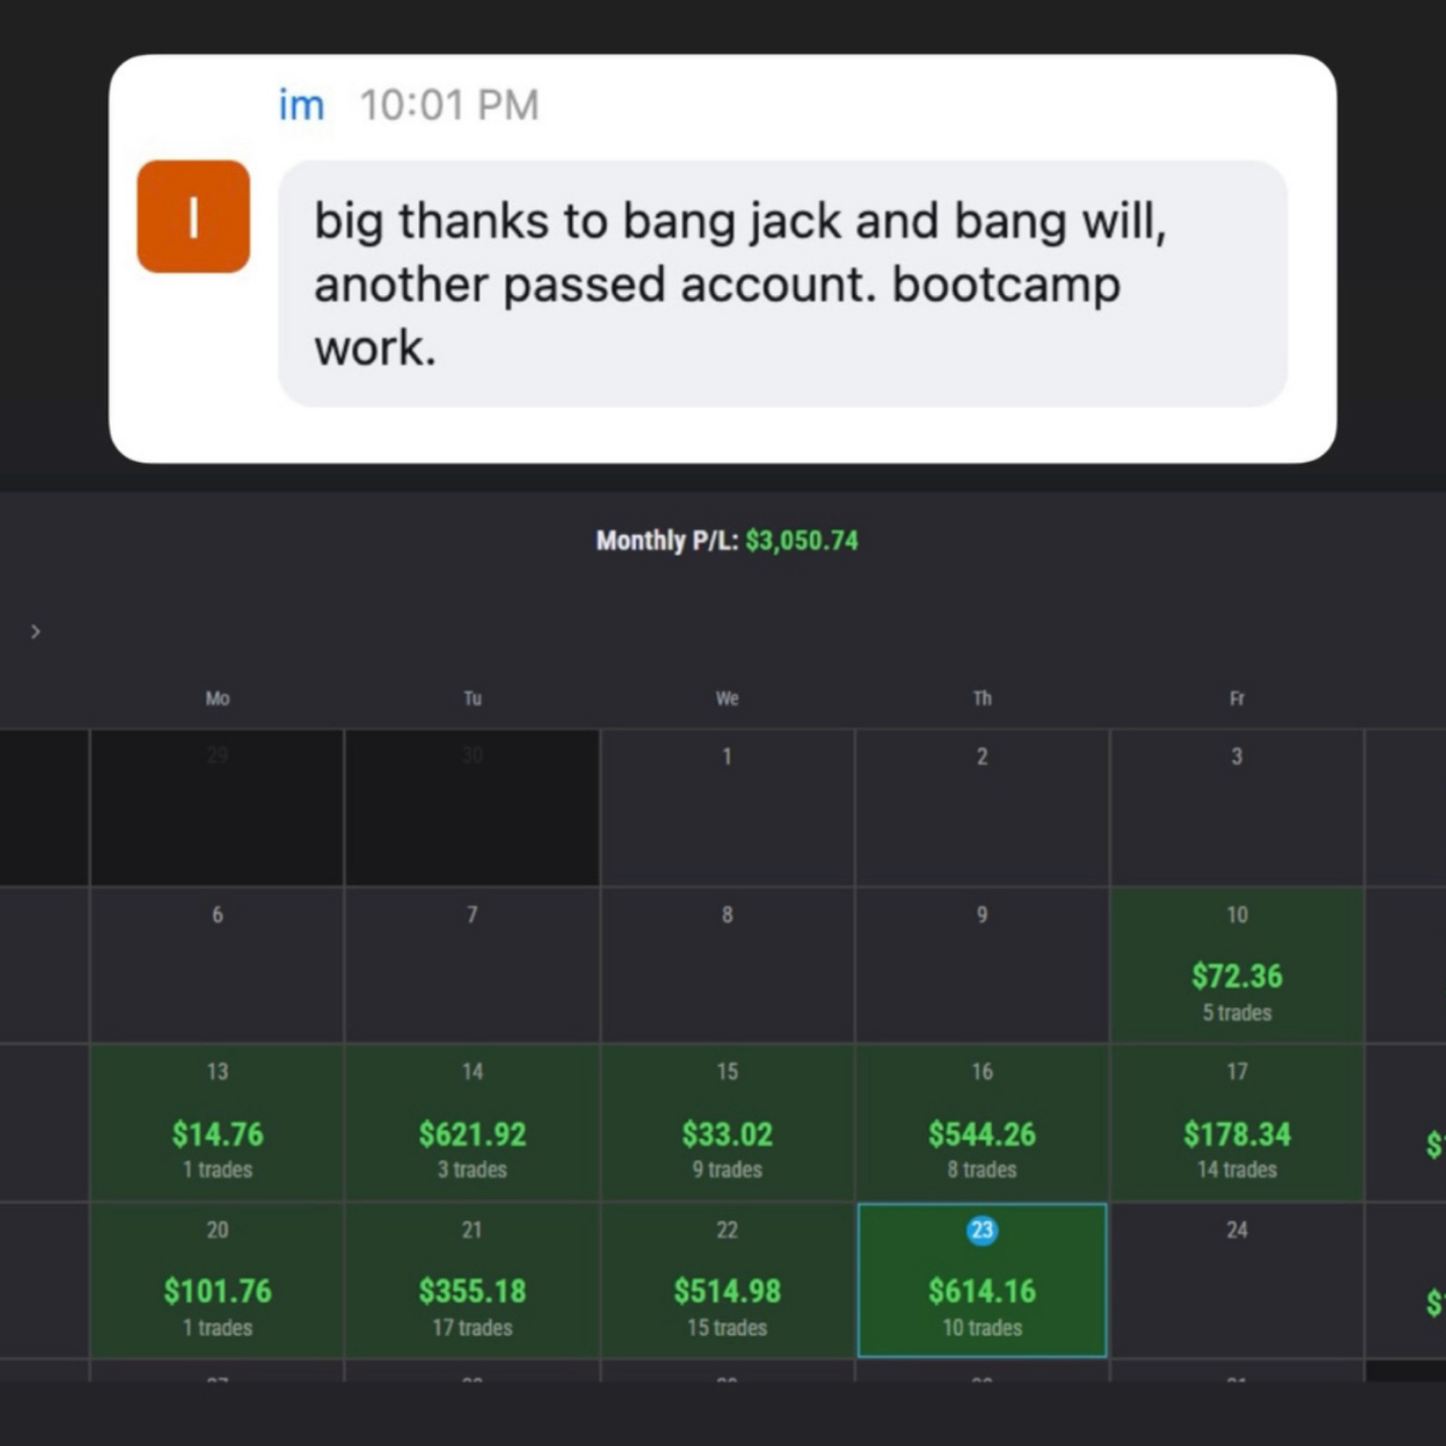Click the 'Fr' weekday column header

pyautogui.click(x=1236, y=698)
